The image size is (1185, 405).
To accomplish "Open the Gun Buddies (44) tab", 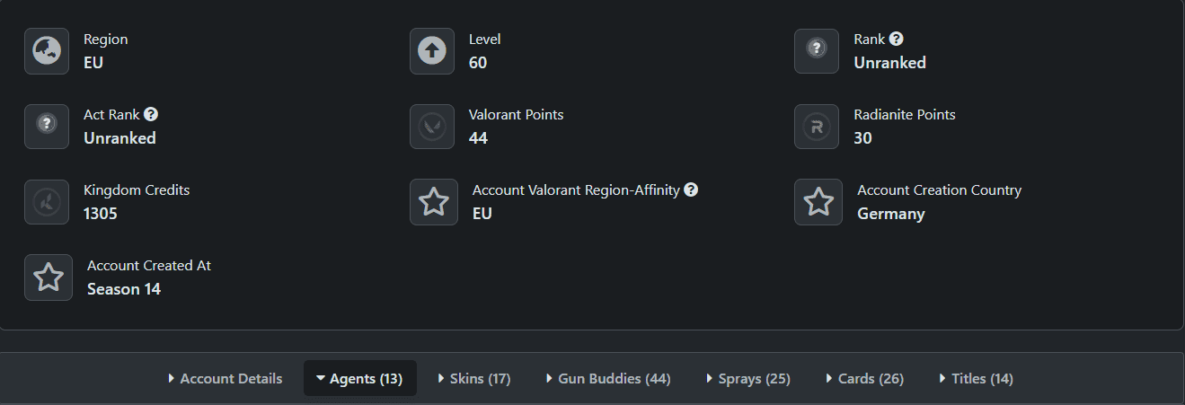I will tap(608, 379).
